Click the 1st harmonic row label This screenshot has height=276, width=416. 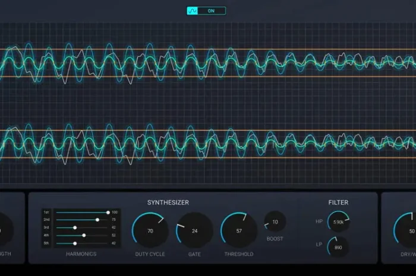[46, 212]
